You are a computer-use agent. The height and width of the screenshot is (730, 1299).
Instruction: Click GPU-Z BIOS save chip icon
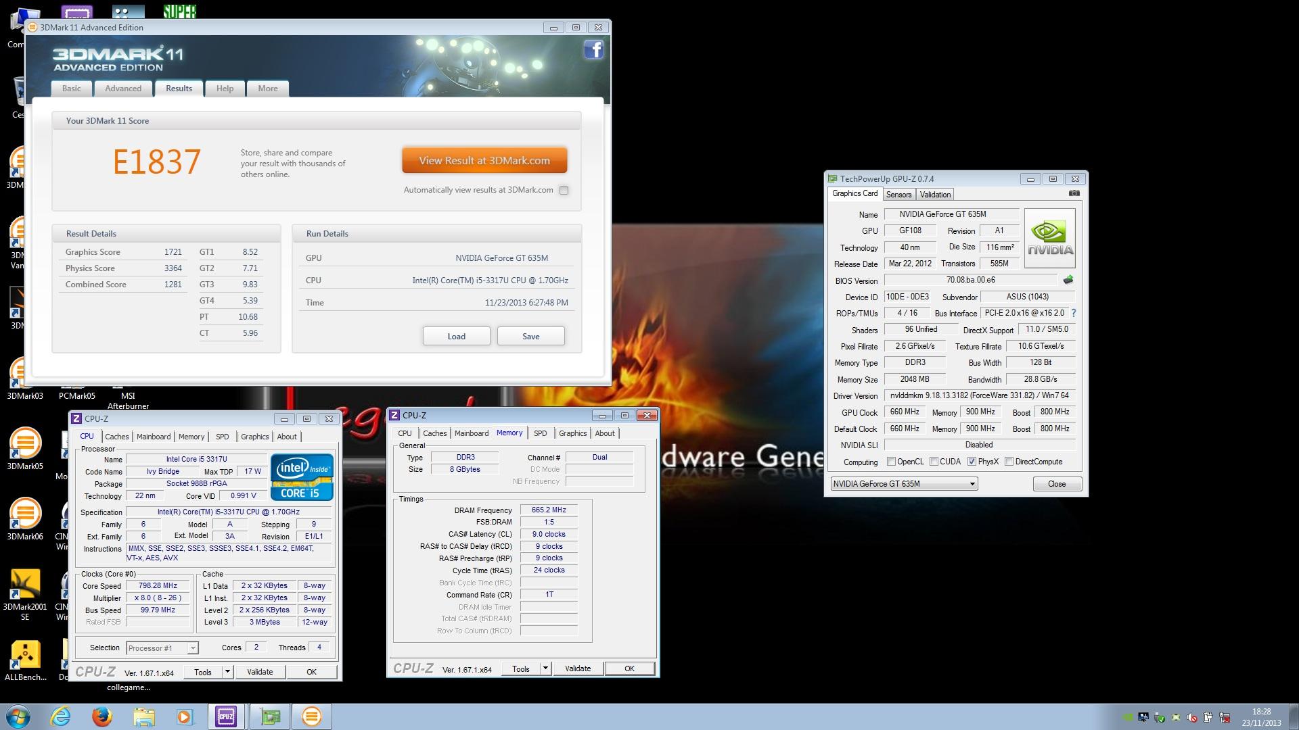[x=1068, y=280]
